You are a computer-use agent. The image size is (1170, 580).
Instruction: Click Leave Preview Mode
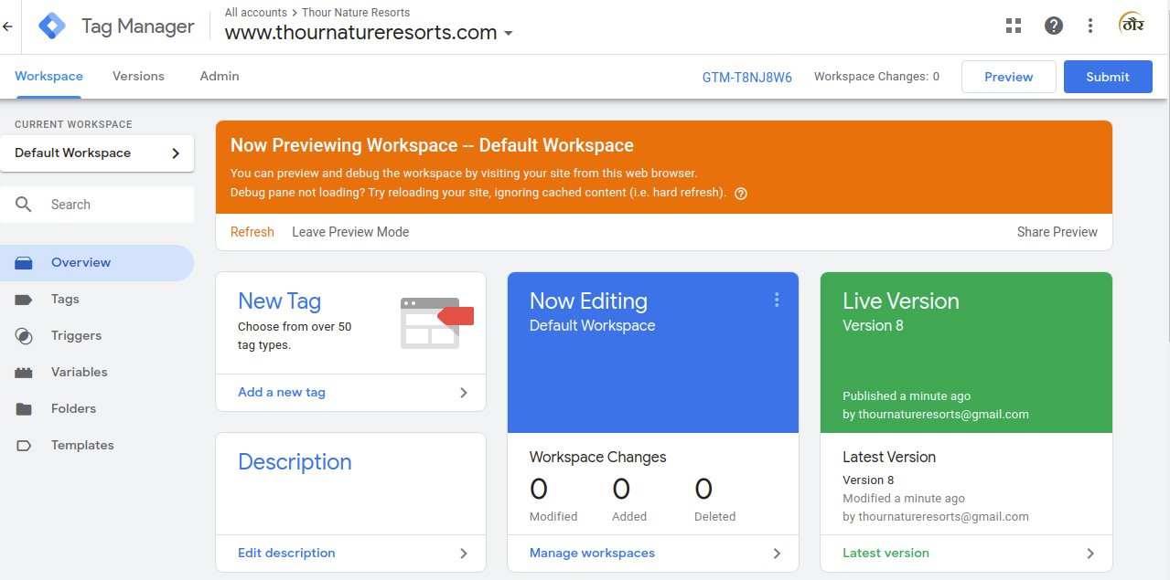point(350,232)
